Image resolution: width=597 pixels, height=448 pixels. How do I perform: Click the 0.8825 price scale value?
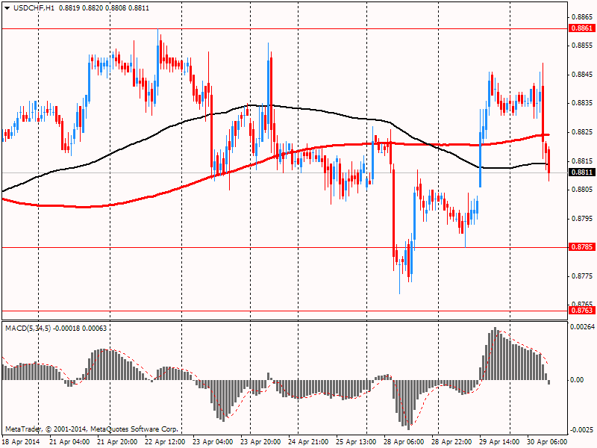point(583,132)
